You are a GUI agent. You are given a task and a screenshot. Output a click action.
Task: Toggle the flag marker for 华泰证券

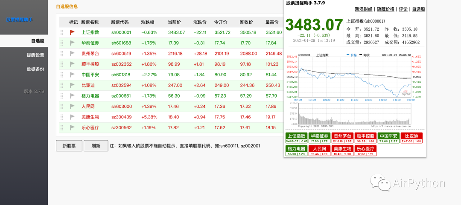[72, 43]
